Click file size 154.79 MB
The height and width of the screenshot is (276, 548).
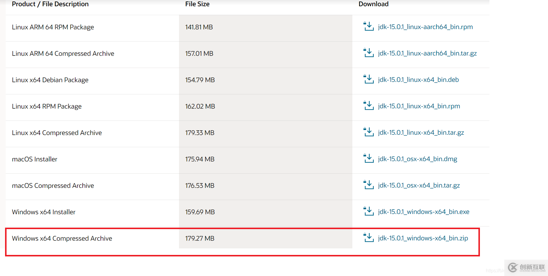coord(200,80)
